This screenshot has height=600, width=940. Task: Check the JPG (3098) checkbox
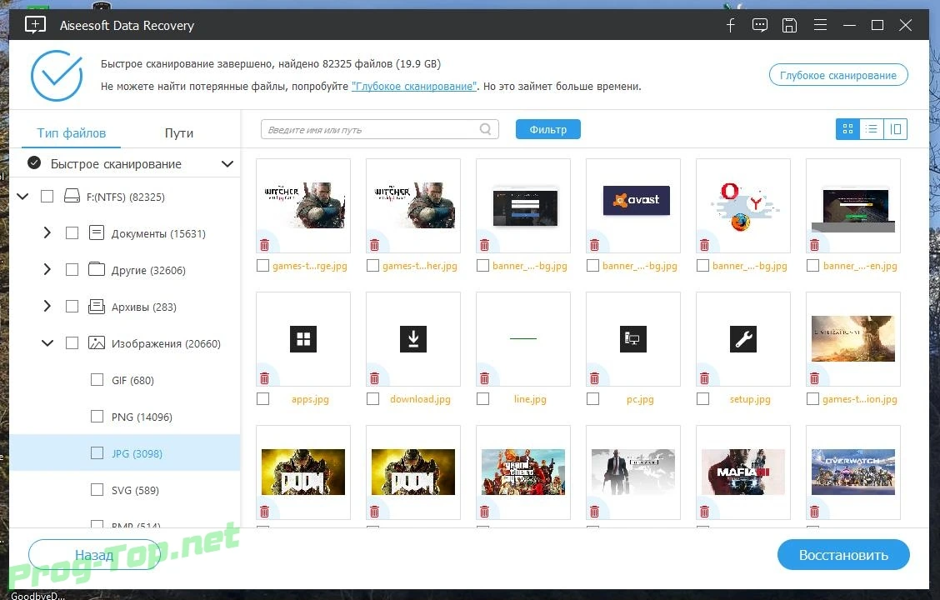[97, 452]
